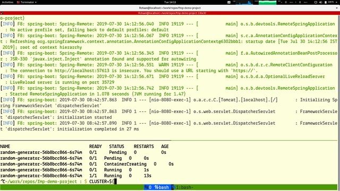Open the Activities overview

tap(7, 2)
